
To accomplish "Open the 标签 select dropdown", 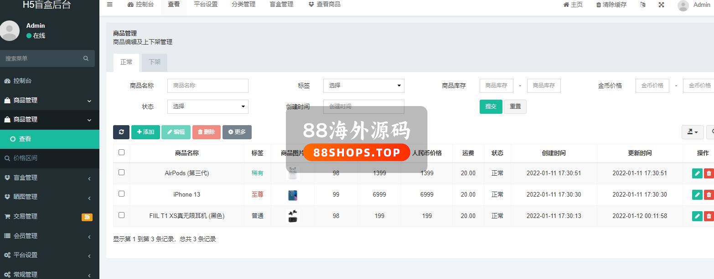I will (363, 86).
